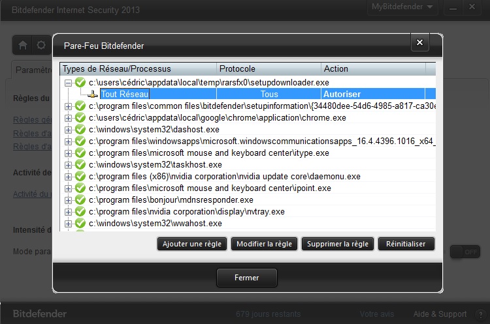Click green check icon for daemonu.exe
The image size is (490, 324).
pos(80,177)
